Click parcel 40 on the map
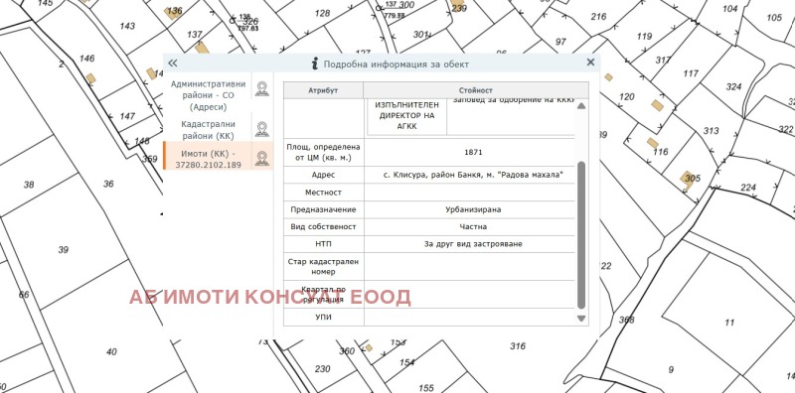The image size is (795, 393). click(x=111, y=351)
